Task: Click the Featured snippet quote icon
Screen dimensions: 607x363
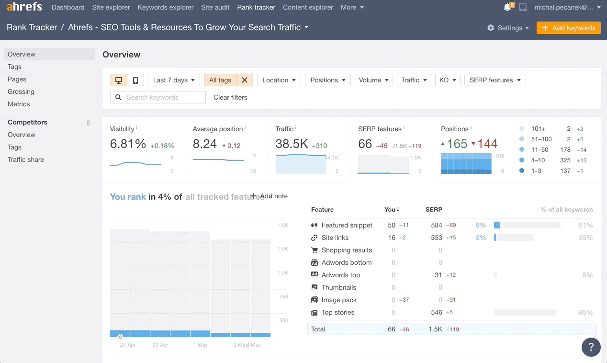Action: point(315,225)
